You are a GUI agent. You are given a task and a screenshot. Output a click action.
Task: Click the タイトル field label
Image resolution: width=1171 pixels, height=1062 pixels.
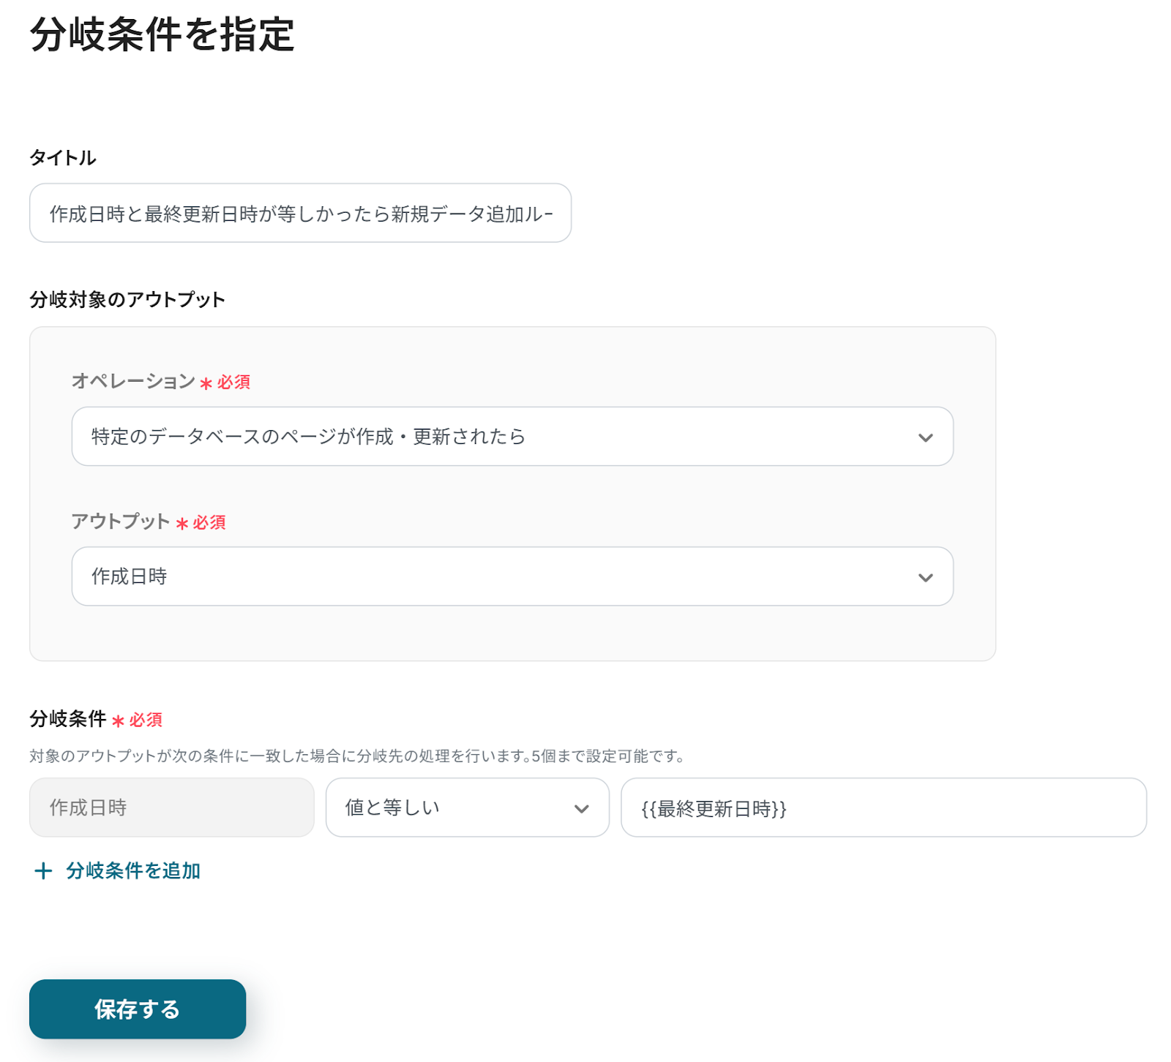[x=63, y=158]
